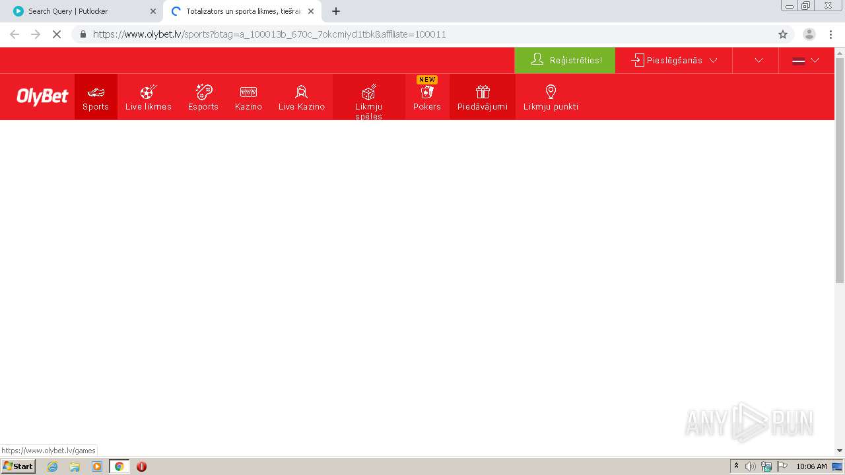Select the Sports shoe icon

(96, 92)
